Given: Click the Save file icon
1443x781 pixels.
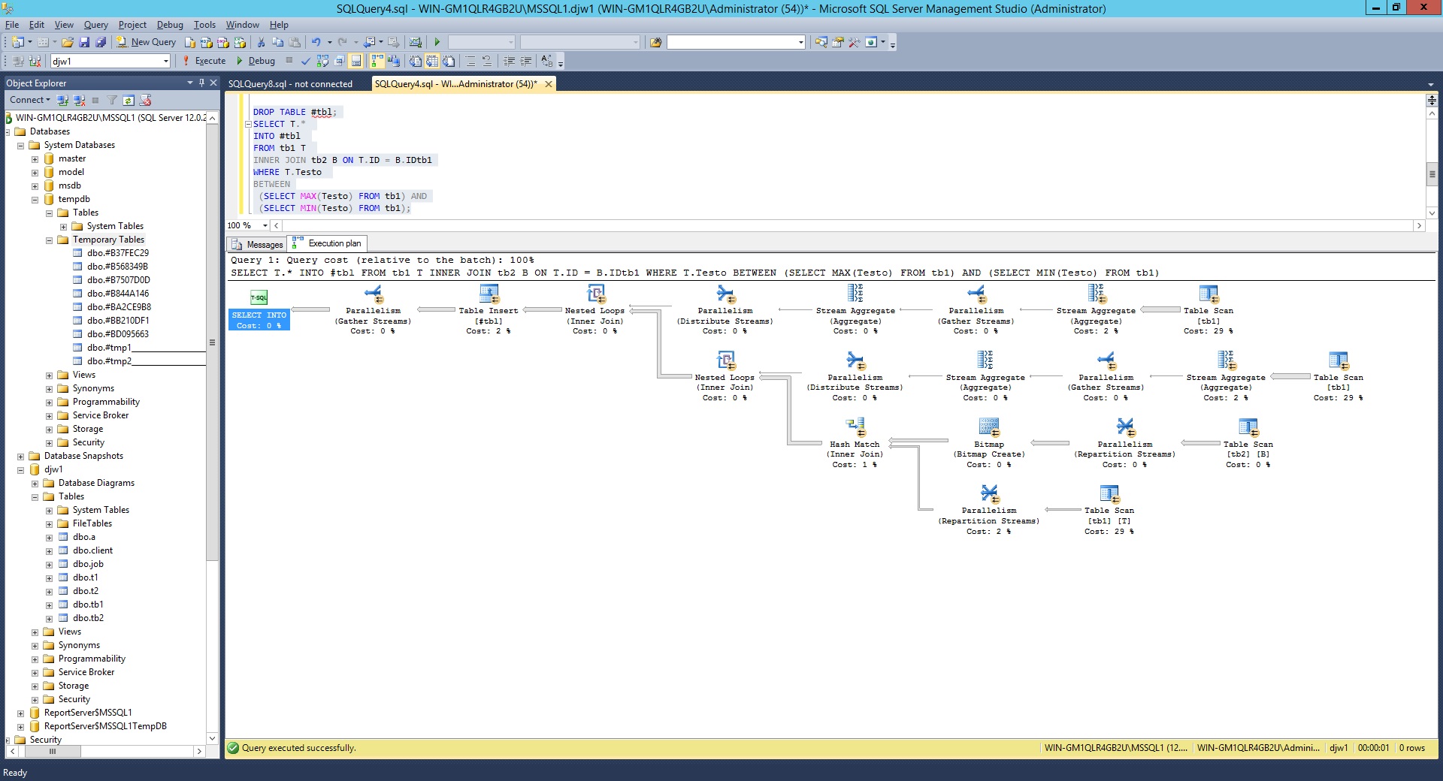Looking at the screenshot, I should [84, 42].
